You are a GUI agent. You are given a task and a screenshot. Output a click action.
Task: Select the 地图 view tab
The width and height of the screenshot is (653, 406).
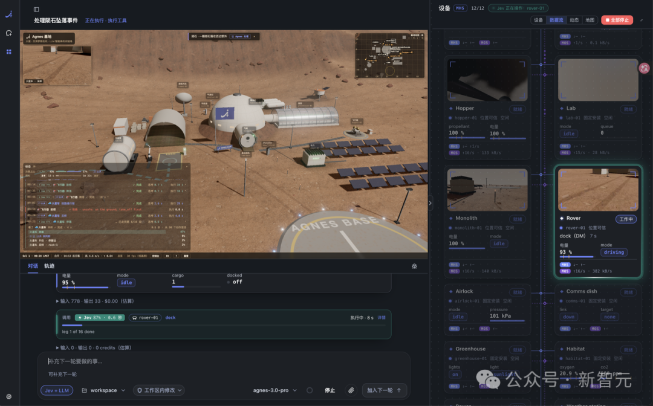pyautogui.click(x=590, y=20)
